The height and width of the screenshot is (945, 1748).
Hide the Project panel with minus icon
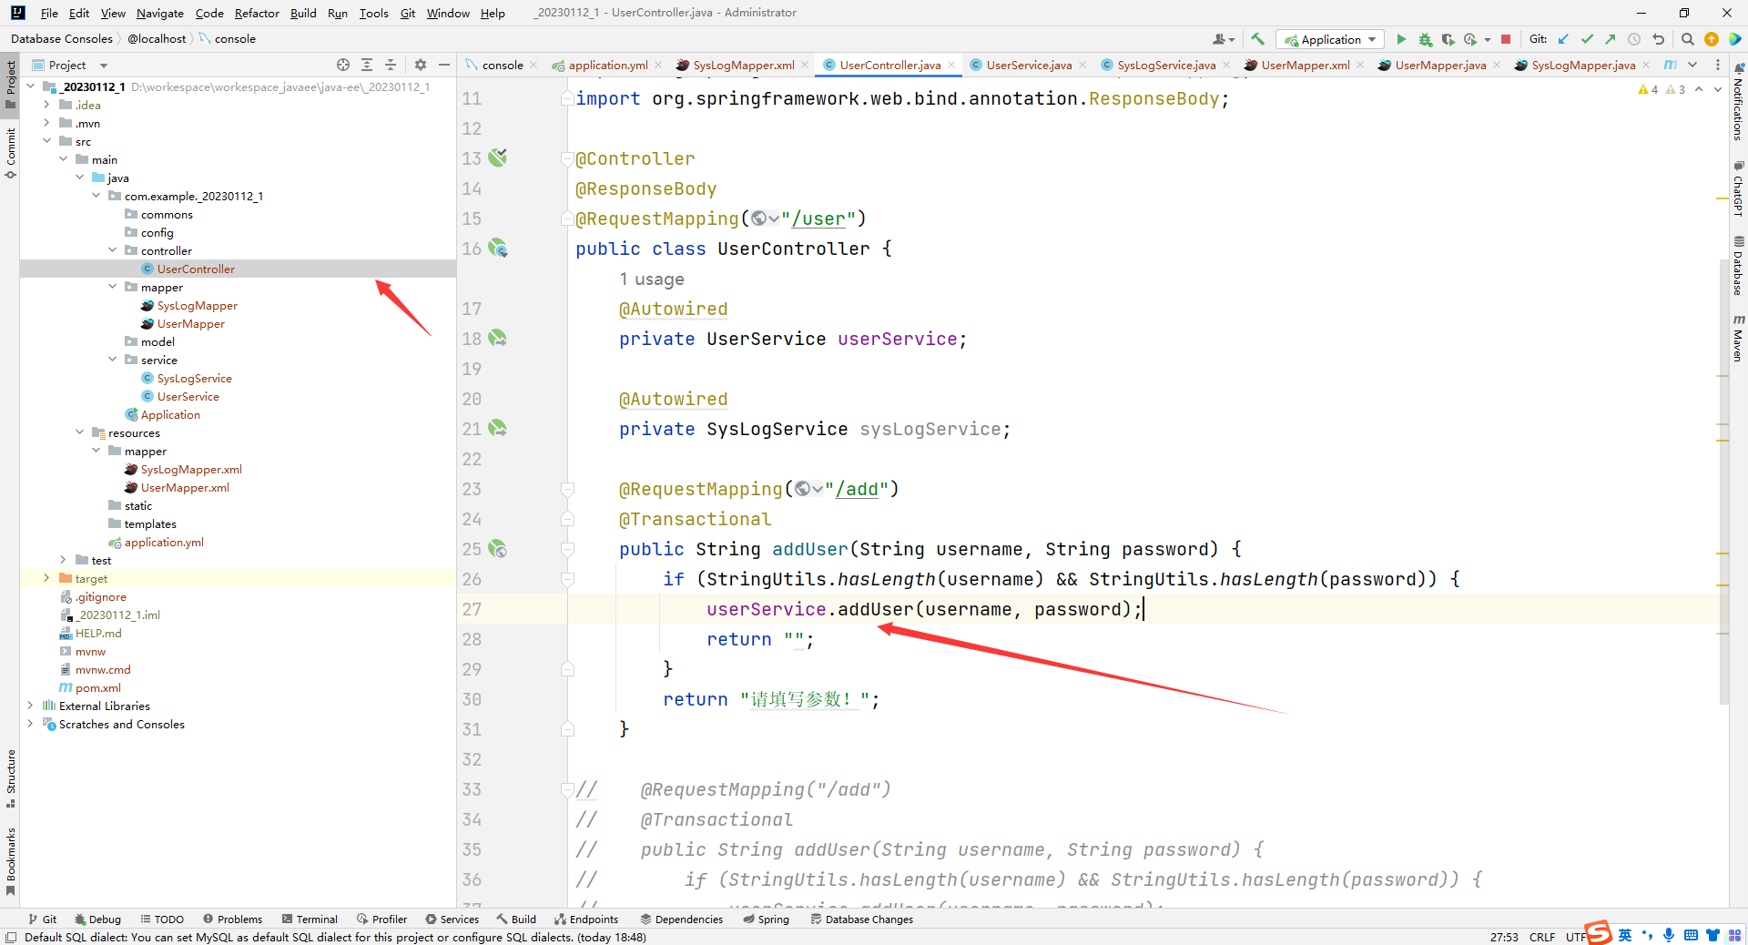coord(444,65)
